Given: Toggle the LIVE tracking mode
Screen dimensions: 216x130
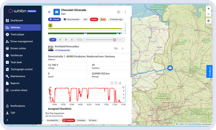Looking at the screenshot, I should 53,40.
